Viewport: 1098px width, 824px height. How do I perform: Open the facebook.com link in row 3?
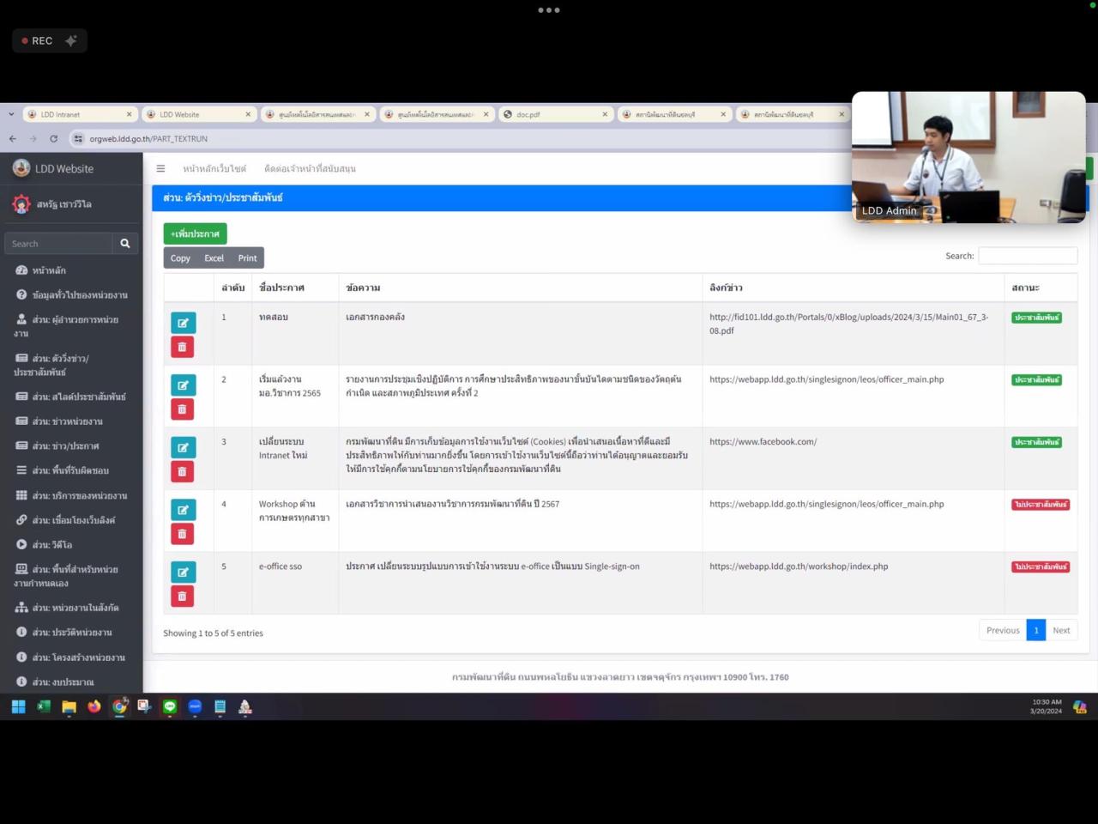tap(763, 442)
